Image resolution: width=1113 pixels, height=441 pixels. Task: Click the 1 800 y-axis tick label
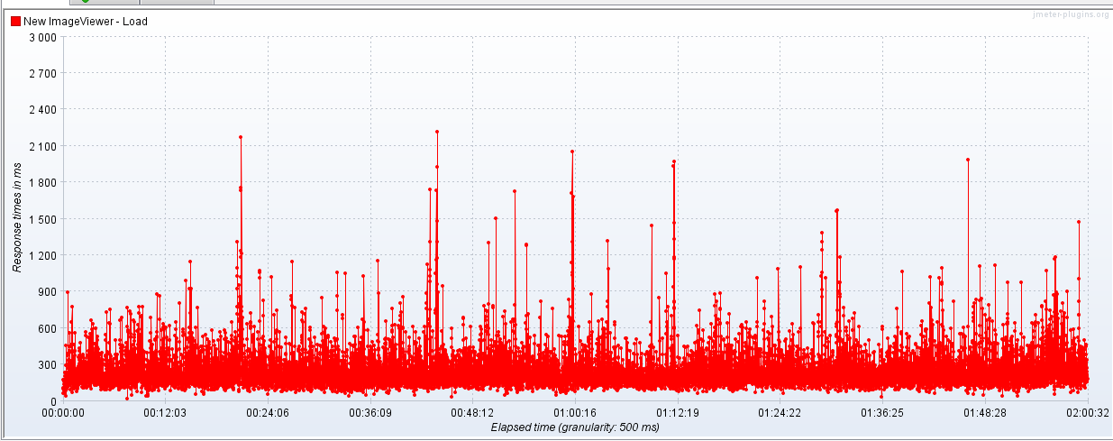(x=43, y=182)
